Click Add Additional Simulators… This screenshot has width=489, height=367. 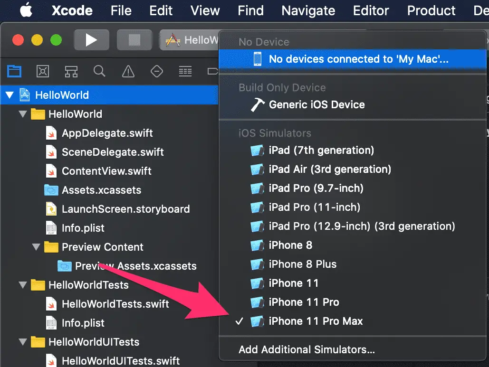pyautogui.click(x=353, y=350)
